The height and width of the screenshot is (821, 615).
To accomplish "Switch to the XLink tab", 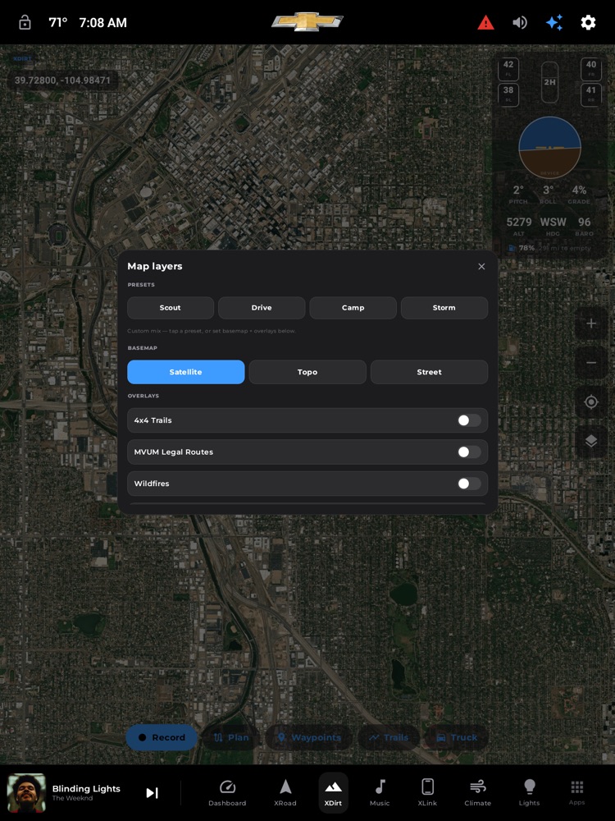I will (427, 793).
